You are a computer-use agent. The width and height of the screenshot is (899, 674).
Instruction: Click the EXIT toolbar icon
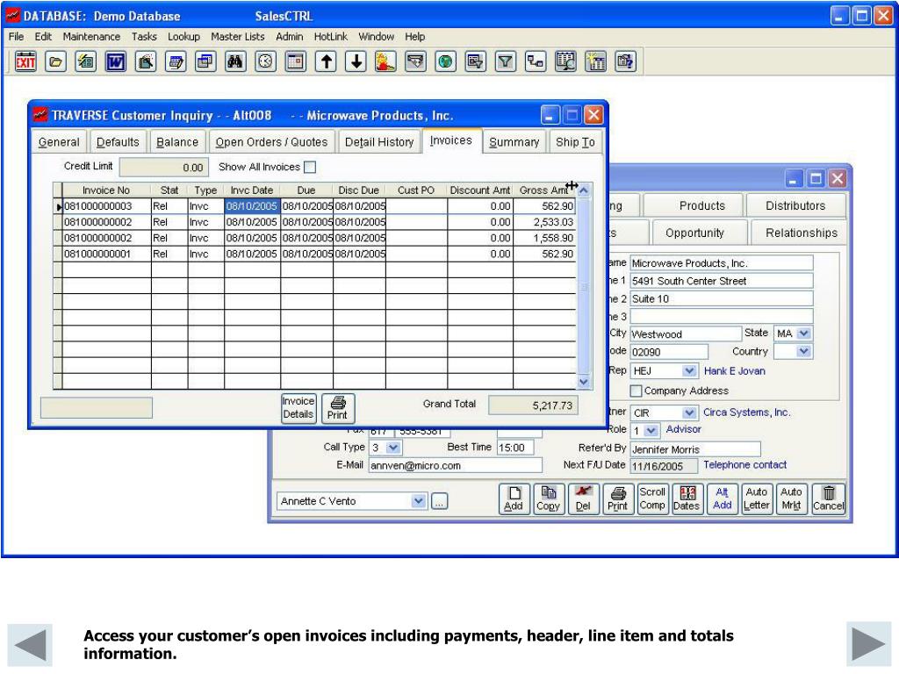[25, 61]
